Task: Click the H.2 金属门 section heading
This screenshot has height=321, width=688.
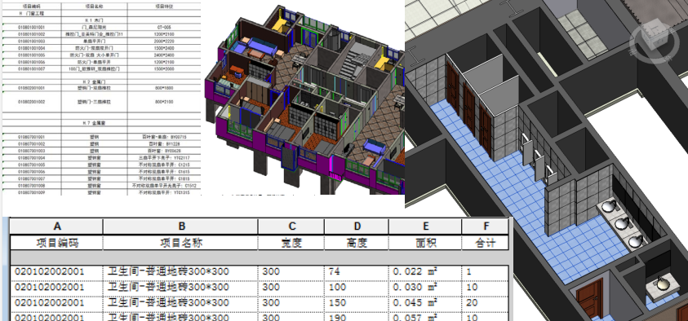Action: click(x=95, y=82)
